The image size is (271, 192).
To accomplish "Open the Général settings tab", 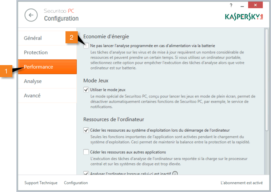I will [33, 38].
